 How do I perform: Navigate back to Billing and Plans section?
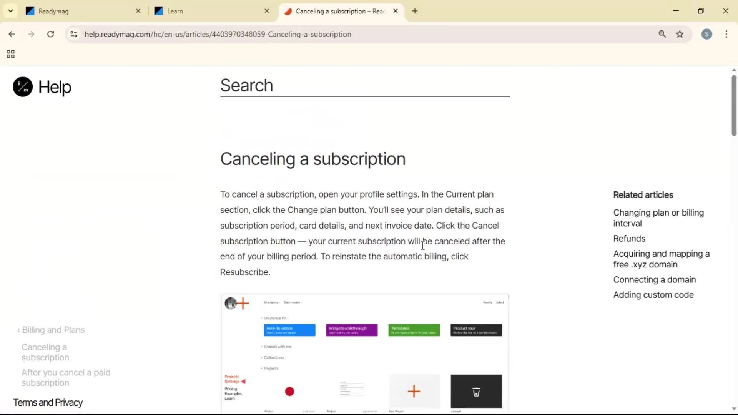(53, 330)
